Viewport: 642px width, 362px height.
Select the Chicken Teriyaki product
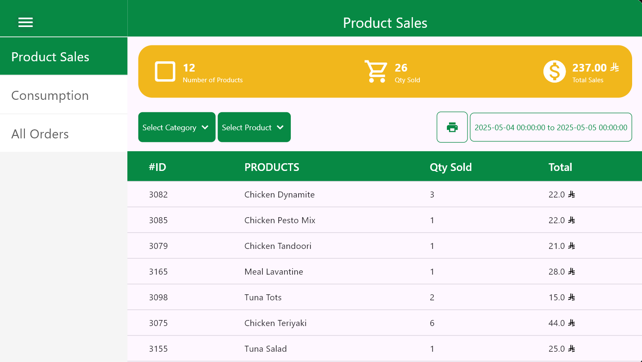275,323
